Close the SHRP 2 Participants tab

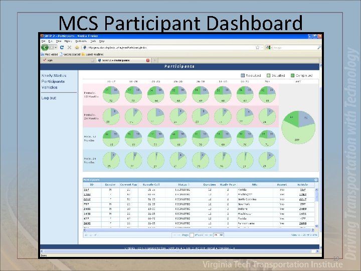click(x=148, y=60)
